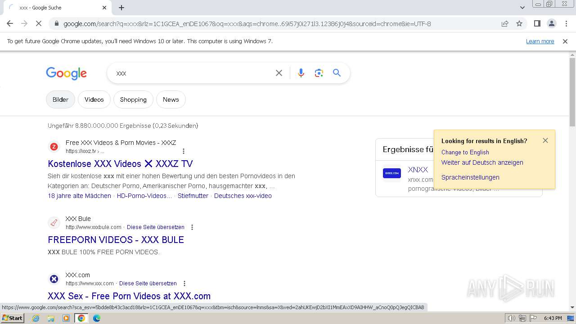Switch to the News filter
Viewport: 576px width, 324px height.
tap(171, 99)
